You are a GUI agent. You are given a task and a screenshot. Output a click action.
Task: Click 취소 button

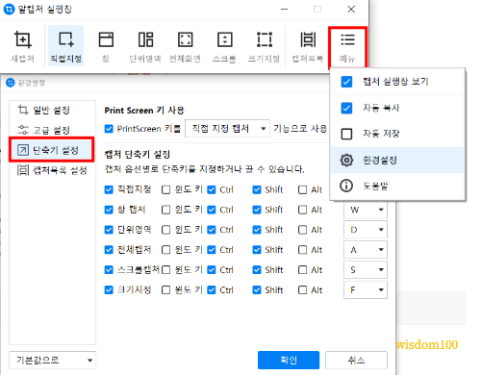pos(356,361)
